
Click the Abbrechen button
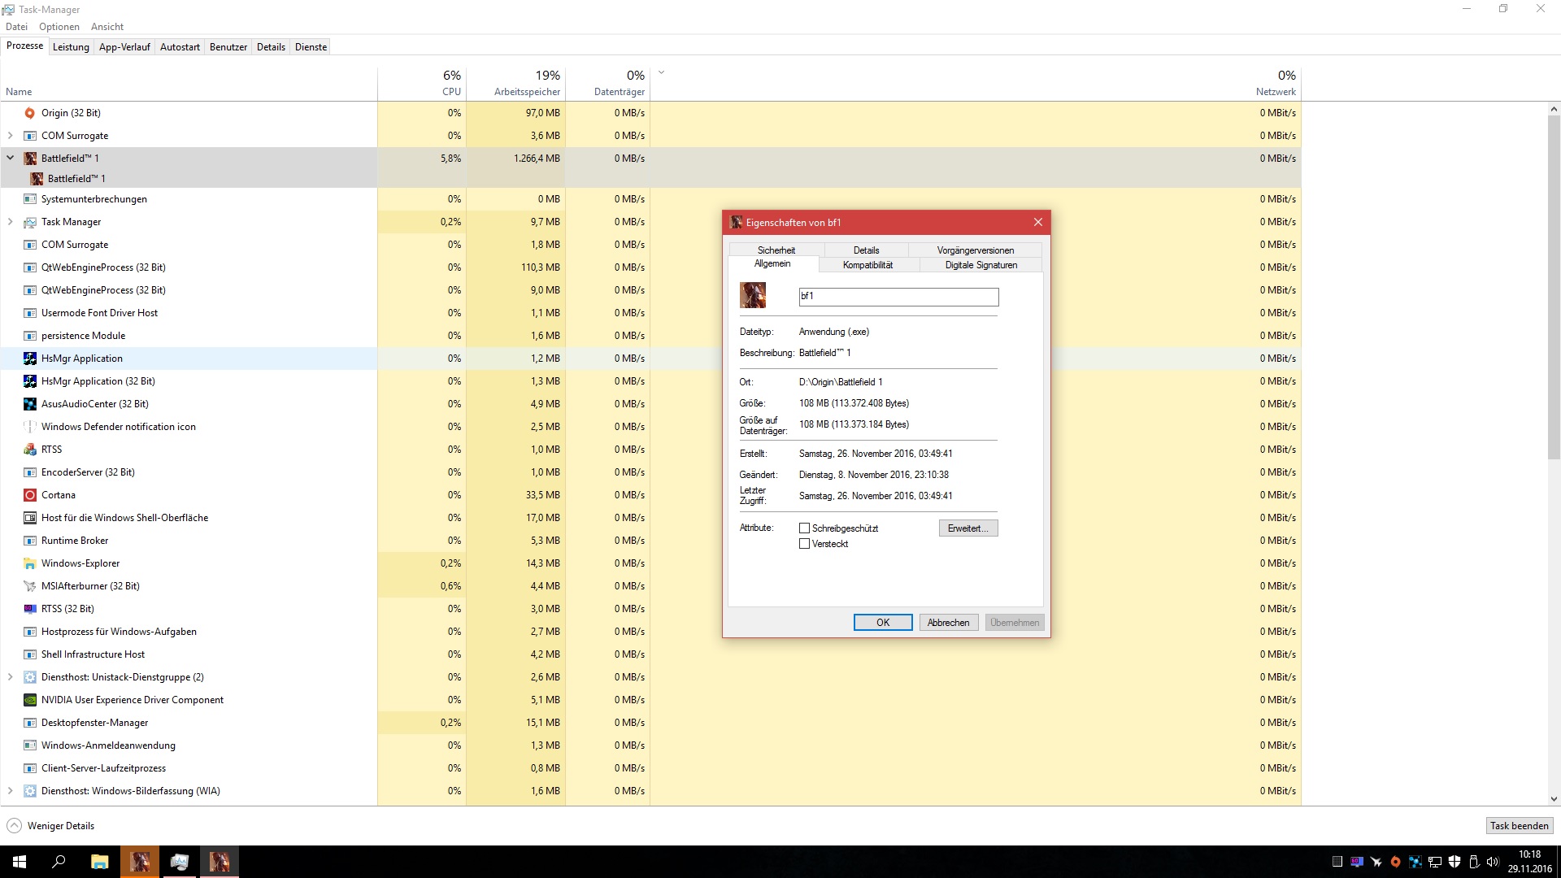[x=948, y=623]
